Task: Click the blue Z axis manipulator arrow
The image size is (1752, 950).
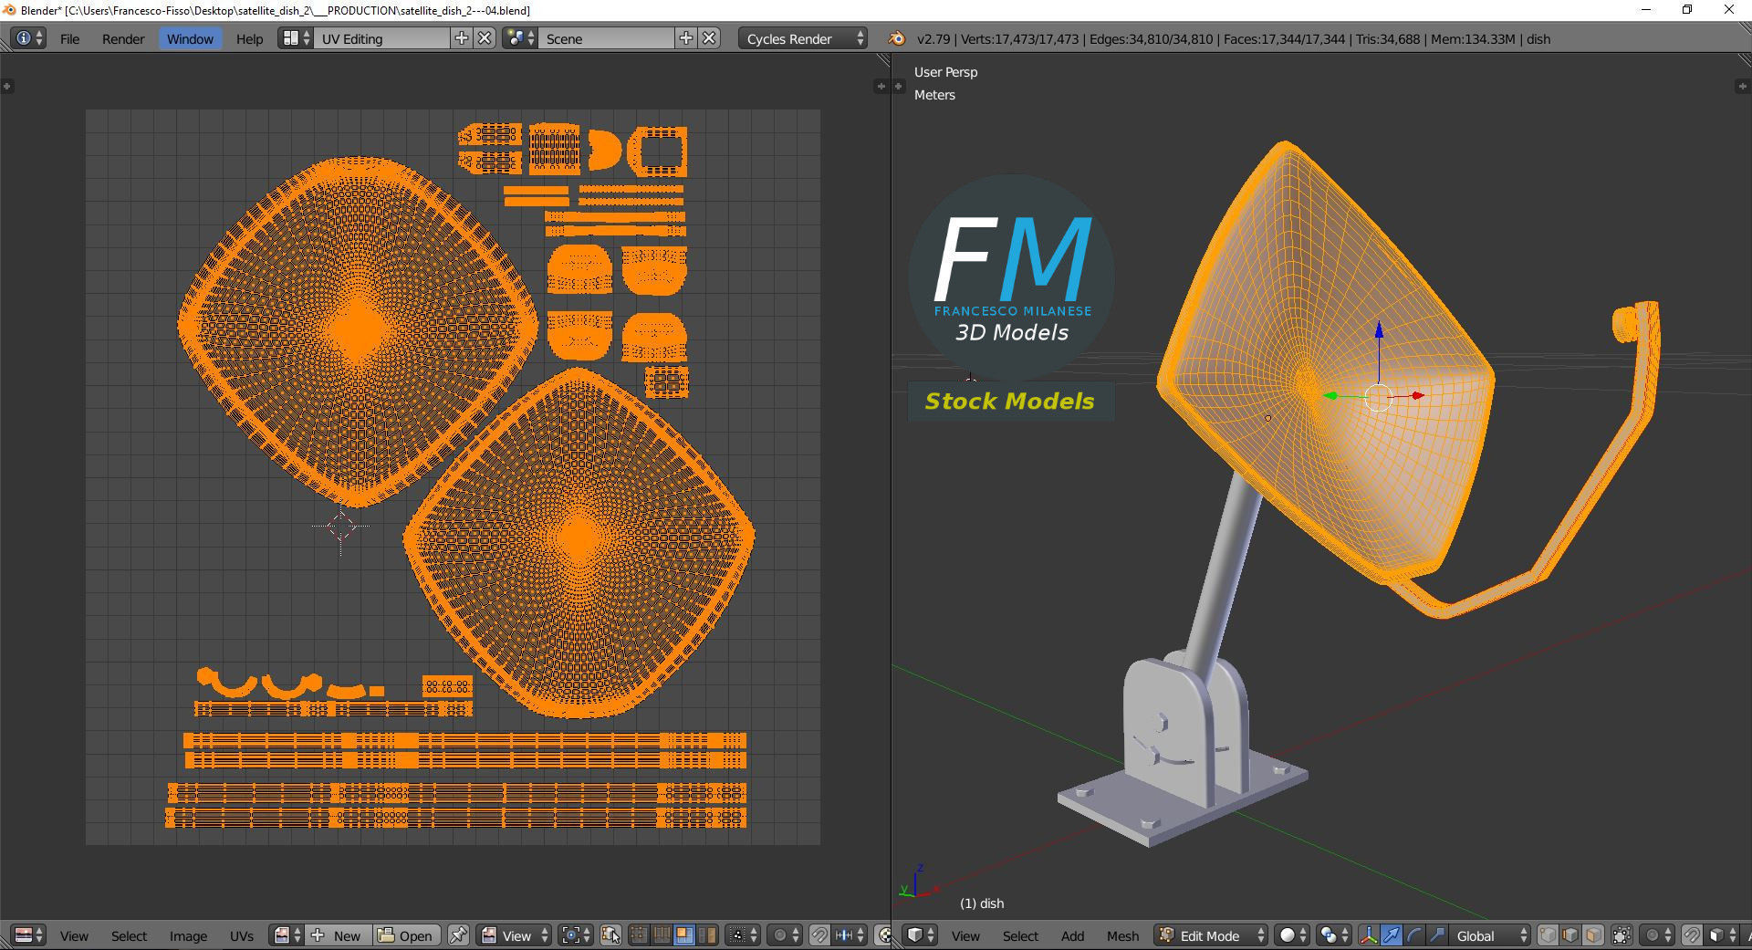Action: pos(1379,330)
